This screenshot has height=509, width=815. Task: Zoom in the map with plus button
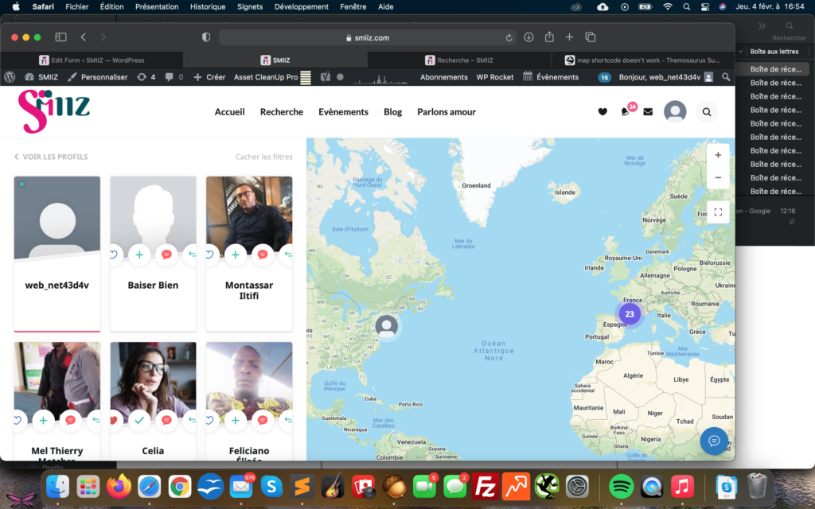[x=718, y=155]
